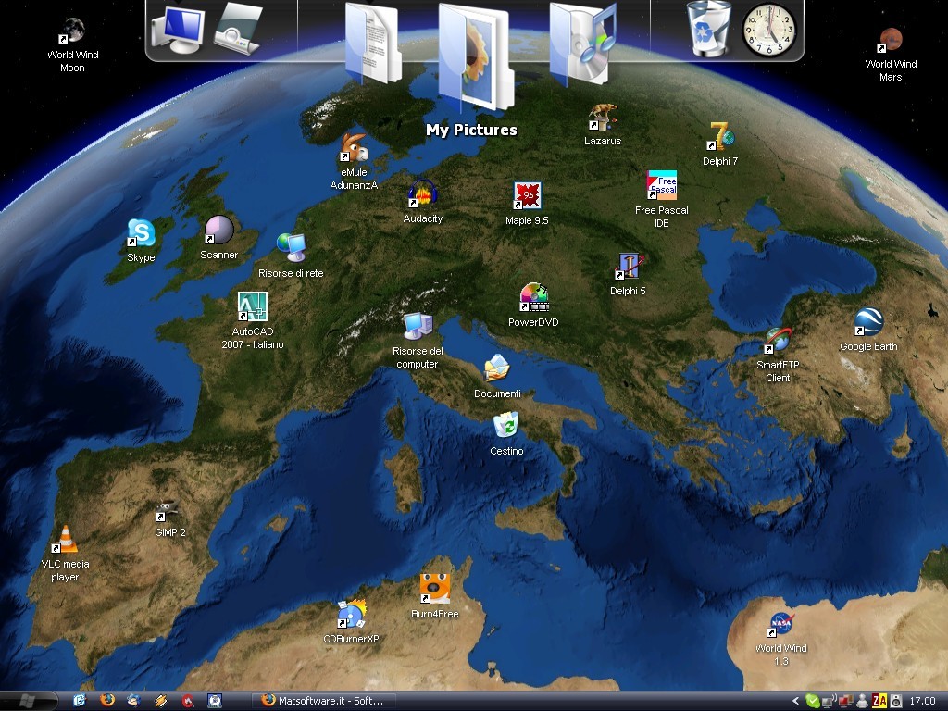948x711 pixels.
Task: Expand hidden system tray icons arrow
Action: coord(795,702)
